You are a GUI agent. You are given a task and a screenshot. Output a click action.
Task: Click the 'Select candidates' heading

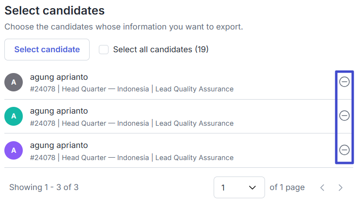54,10
